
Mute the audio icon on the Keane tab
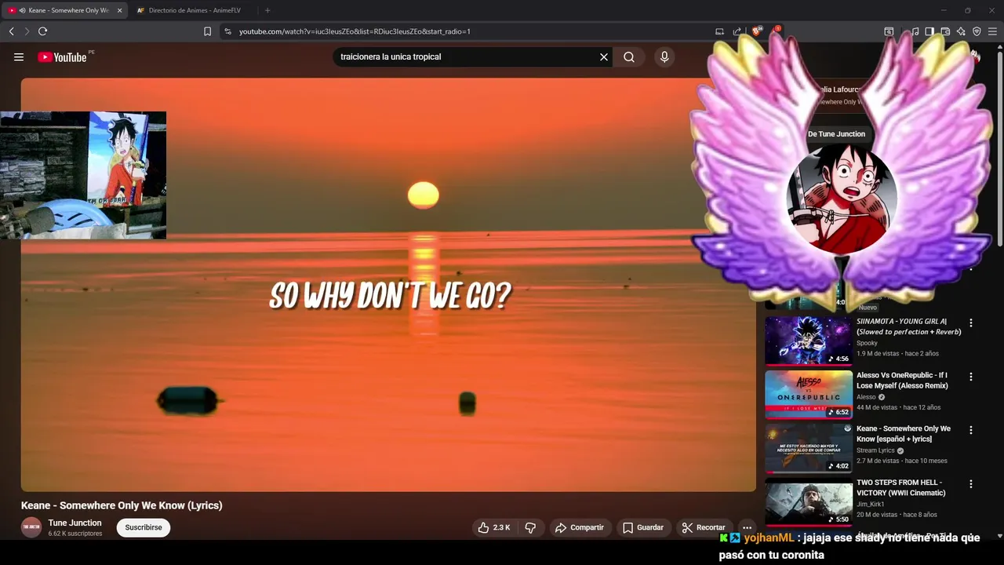[22, 10]
